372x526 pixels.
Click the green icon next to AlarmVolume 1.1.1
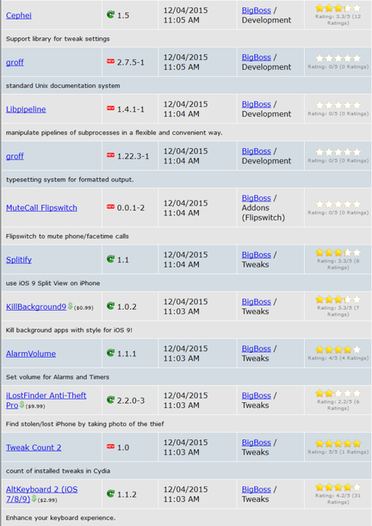(x=111, y=353)
